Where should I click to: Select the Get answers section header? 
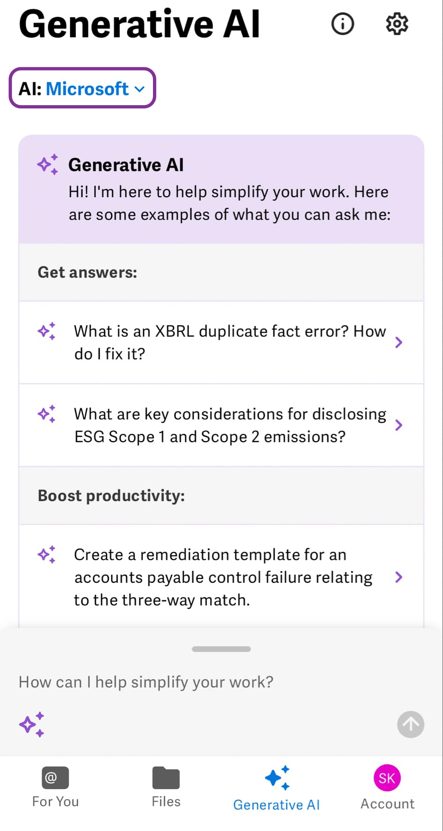click(87, 272)
